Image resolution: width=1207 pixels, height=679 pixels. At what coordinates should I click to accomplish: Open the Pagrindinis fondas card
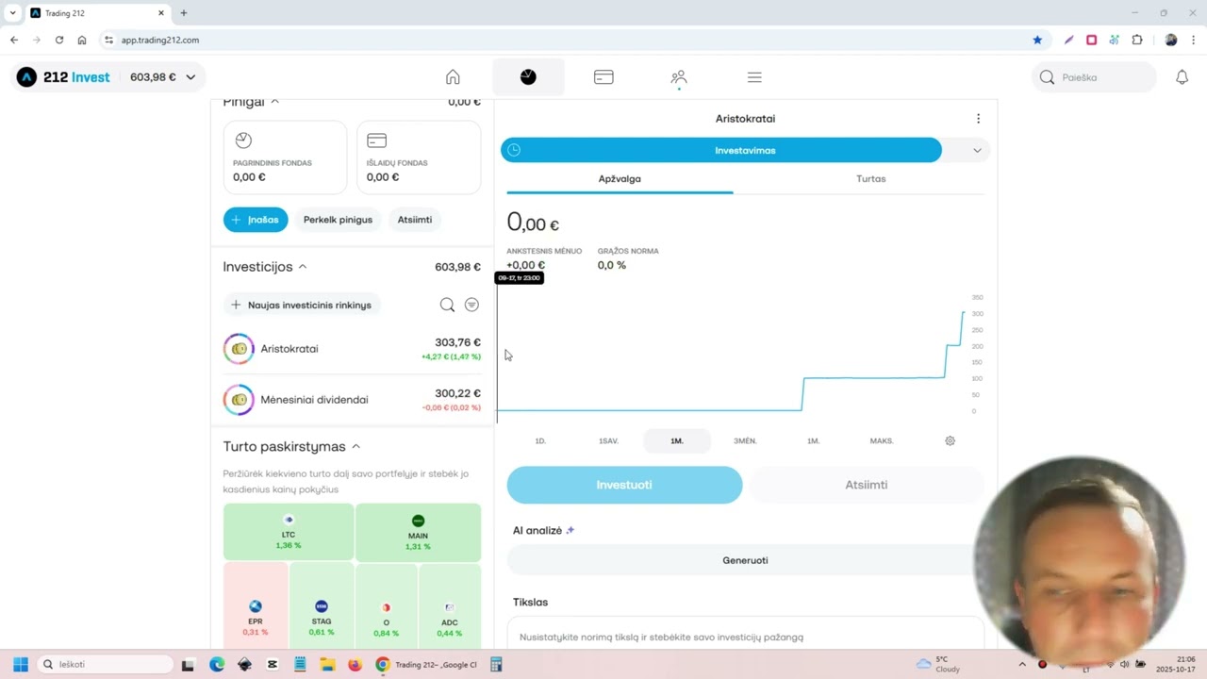click(285, 157)
